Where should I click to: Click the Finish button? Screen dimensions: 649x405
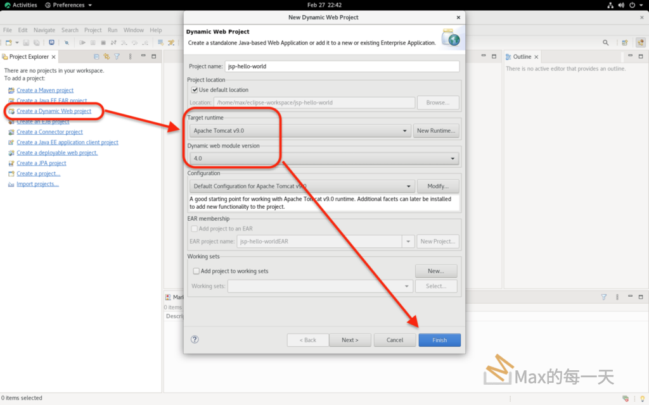pyautogui.click(x=439, y=340)
